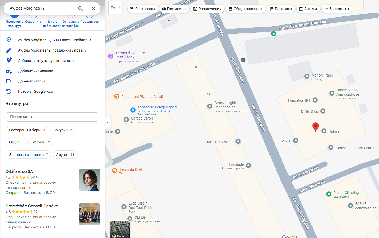
Task: Click the pencil suggest-edit icon
Action: click(9, 50)
